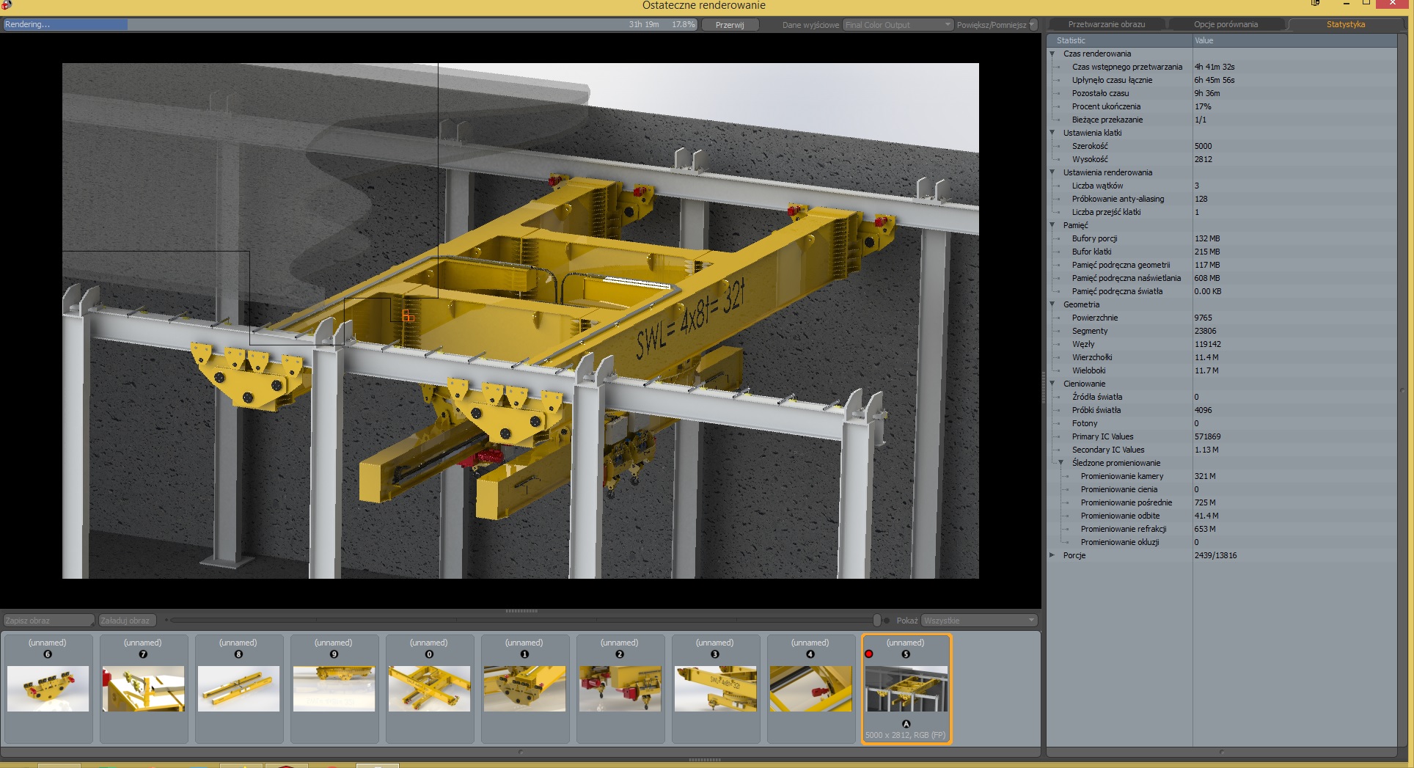1414x768 pixels.
Task: Open the Final Color Output dropdown
Action: coord(898,25)
